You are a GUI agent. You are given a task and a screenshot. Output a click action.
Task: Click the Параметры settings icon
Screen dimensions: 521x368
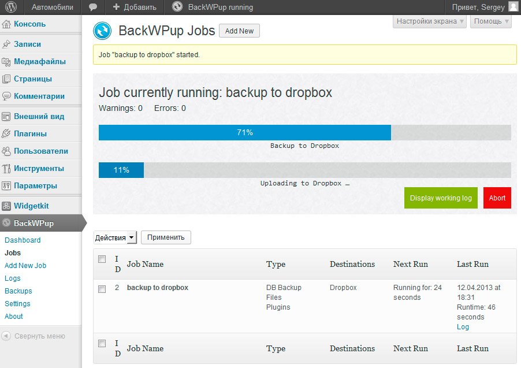tap(6, 186)
